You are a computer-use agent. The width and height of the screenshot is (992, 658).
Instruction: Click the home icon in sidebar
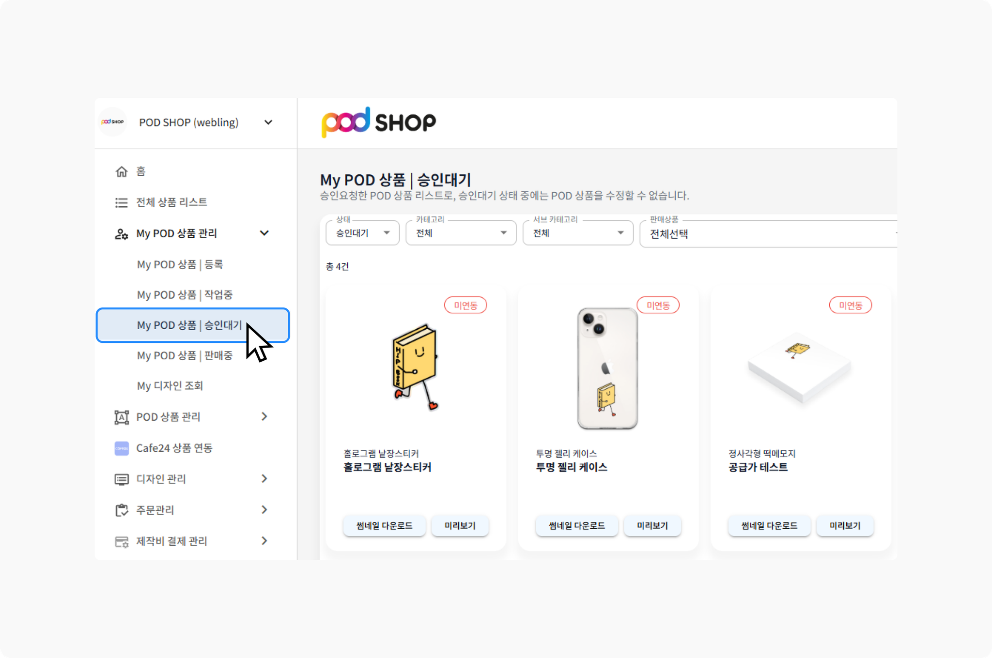point(122,171)
